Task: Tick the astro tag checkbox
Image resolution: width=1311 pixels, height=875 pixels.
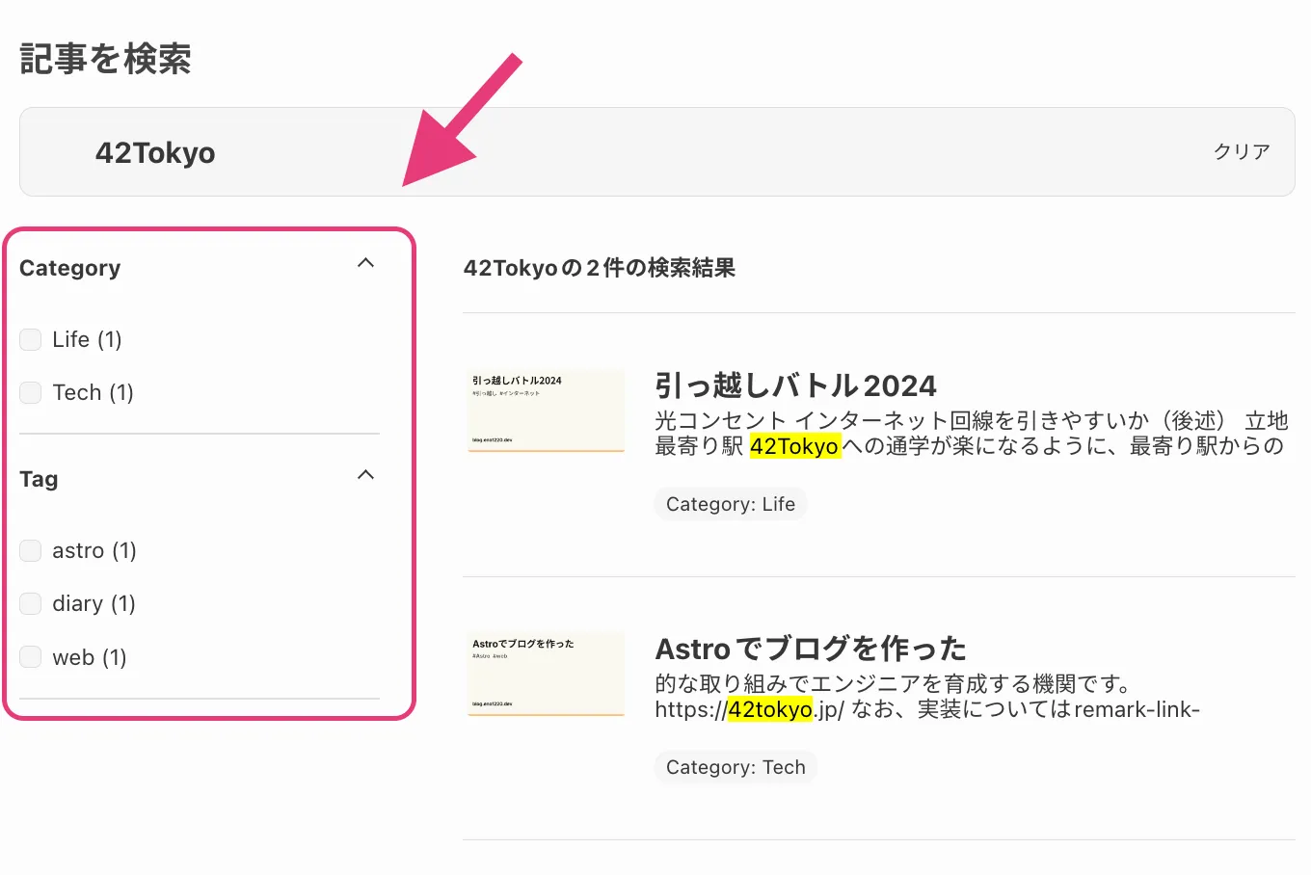Action: click(31, 550)
